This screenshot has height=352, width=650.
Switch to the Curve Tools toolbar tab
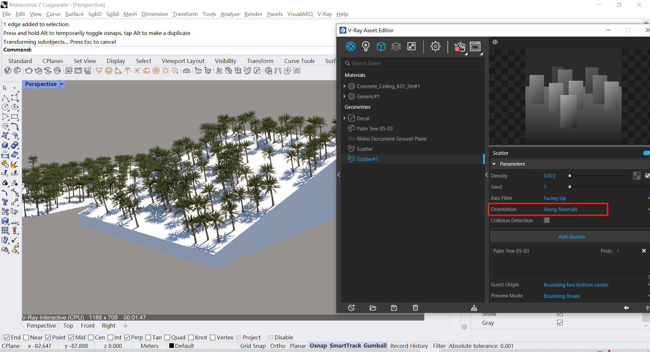click(x=299, y=61)
